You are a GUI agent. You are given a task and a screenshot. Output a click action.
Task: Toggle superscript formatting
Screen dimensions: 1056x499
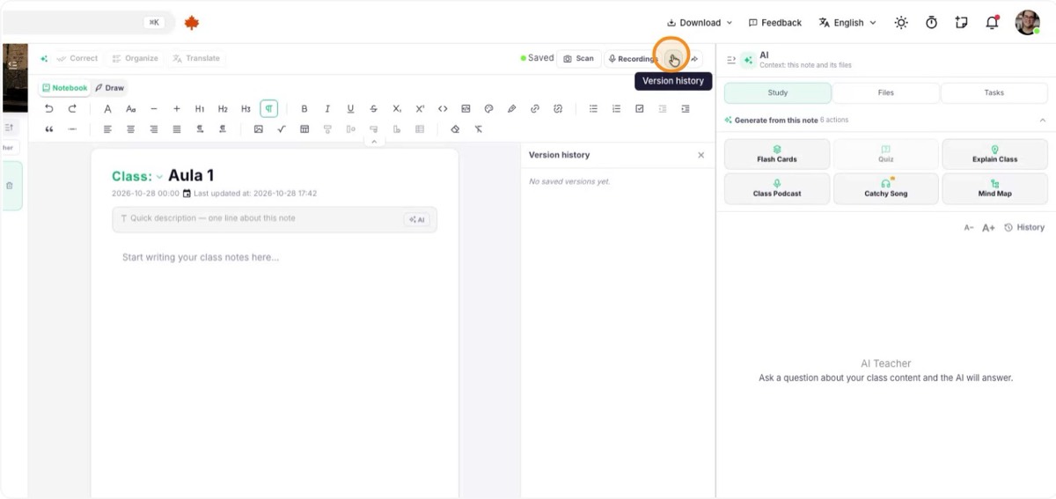tap(420, 109)
